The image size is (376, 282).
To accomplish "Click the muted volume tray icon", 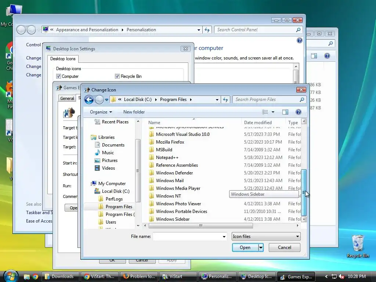I will (341, 276).
